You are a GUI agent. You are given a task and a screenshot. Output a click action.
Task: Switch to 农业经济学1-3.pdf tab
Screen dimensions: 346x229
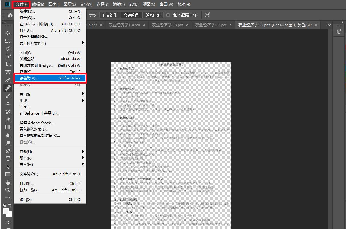(x=167, y=25)
